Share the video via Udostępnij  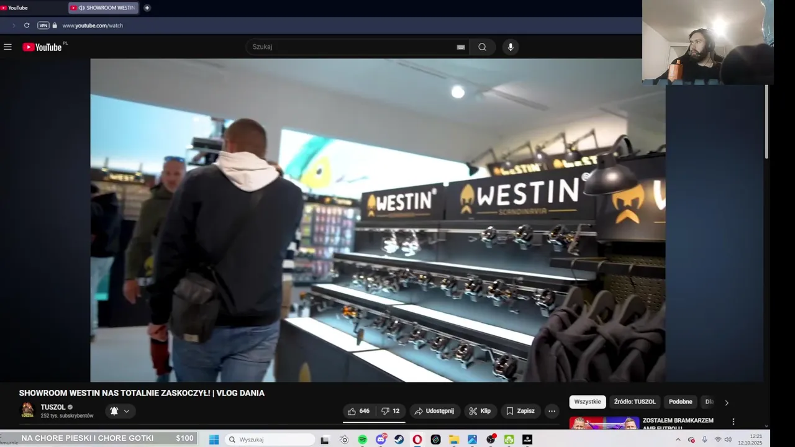click(434, 411)
